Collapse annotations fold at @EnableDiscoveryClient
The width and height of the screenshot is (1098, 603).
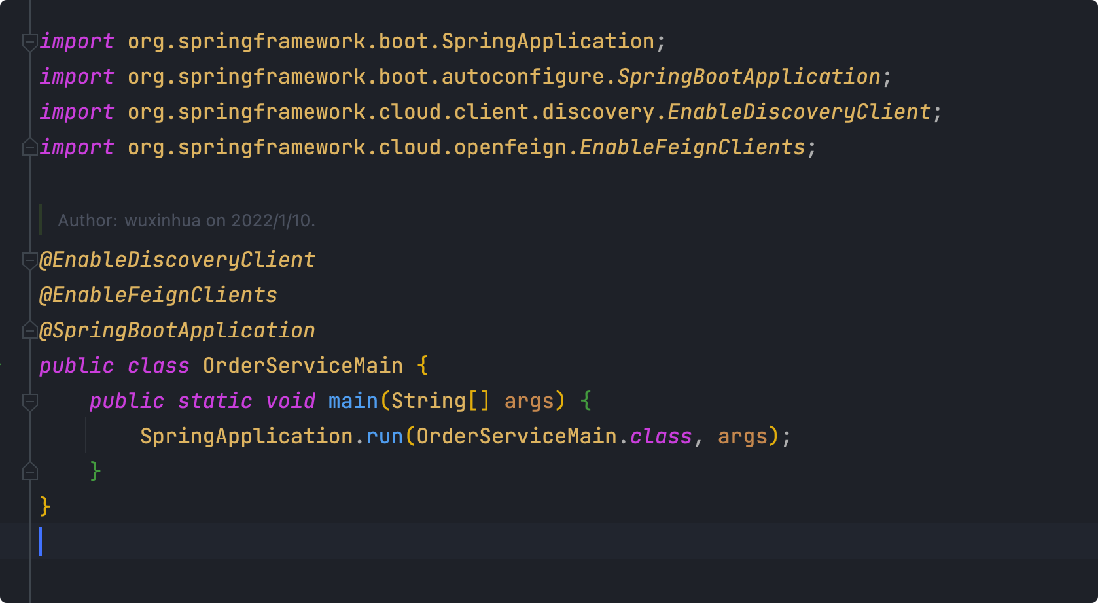30,261
